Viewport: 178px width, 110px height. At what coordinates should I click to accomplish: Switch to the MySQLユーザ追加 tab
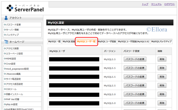click(x=107, y=41)
